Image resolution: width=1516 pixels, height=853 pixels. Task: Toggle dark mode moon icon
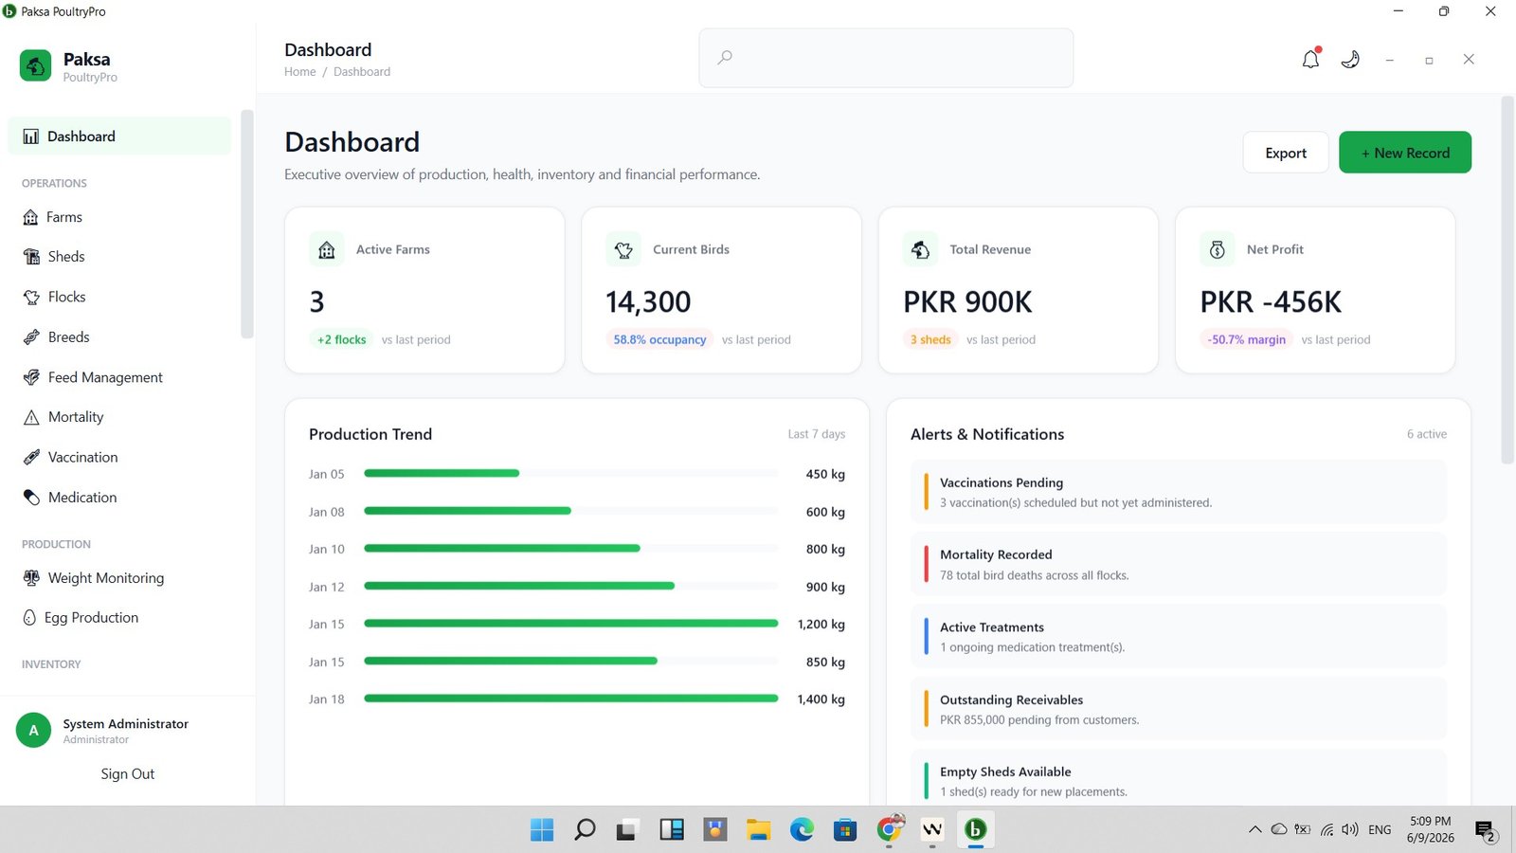[1350, 59]
